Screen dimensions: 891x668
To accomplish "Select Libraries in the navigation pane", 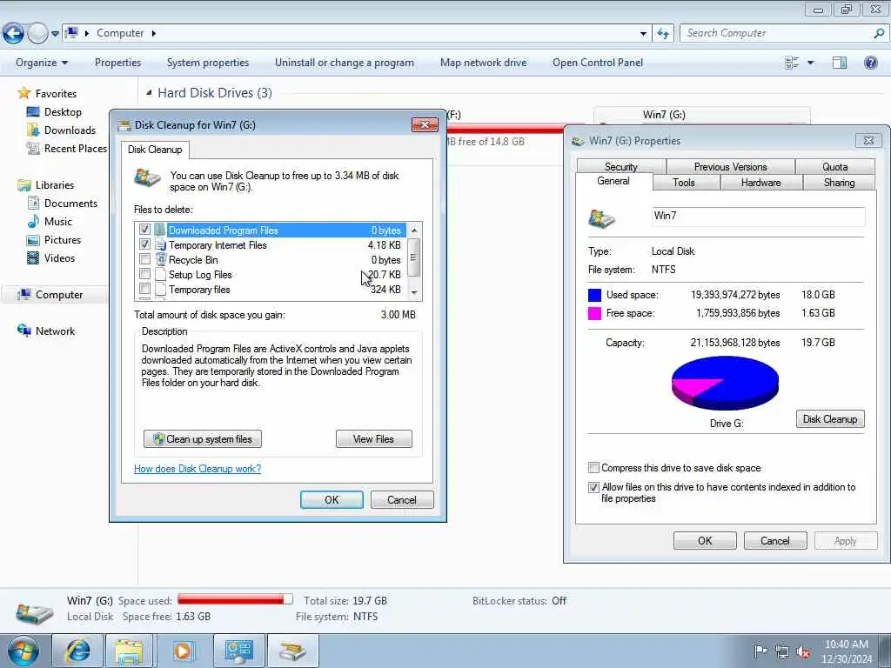I will [x=54, y=184].
